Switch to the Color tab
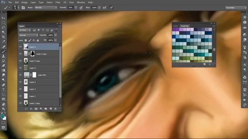This screenshot has height=139, width=248. pos(176,26)
